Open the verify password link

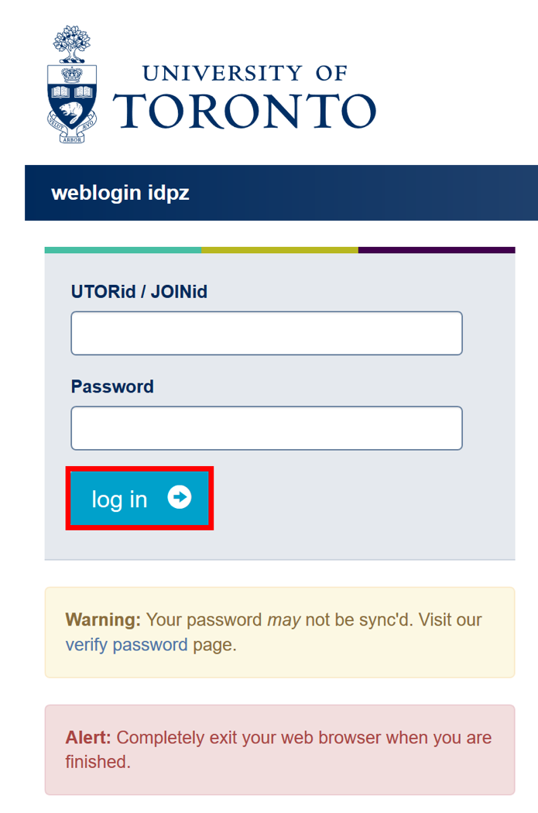coord(126,644)
